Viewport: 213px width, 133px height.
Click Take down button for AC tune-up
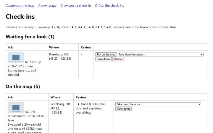[x=103, y=59]
